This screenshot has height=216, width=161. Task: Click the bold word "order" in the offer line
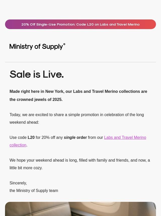[x=82, y=138]
